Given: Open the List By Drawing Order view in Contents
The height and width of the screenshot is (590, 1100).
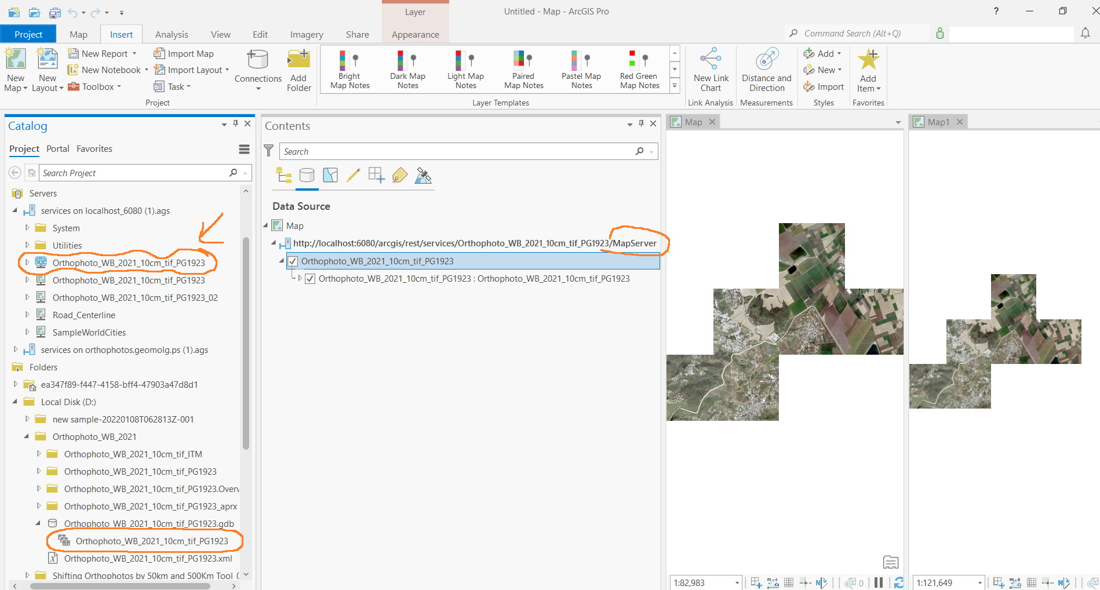Looking at the screenshot, I should [x=283, y=175].
